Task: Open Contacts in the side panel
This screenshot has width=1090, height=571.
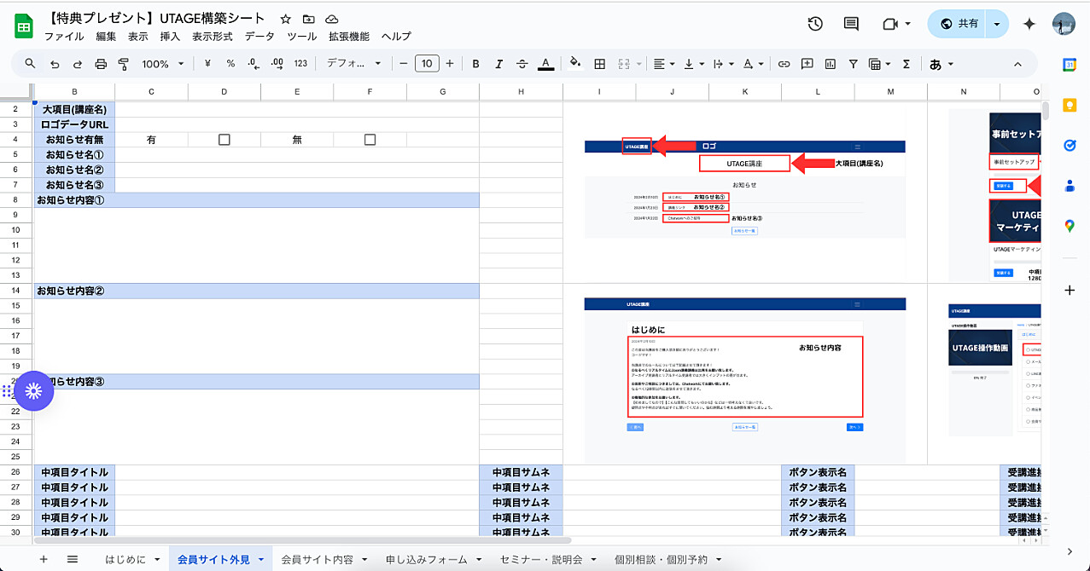Action: [1070, 185]
